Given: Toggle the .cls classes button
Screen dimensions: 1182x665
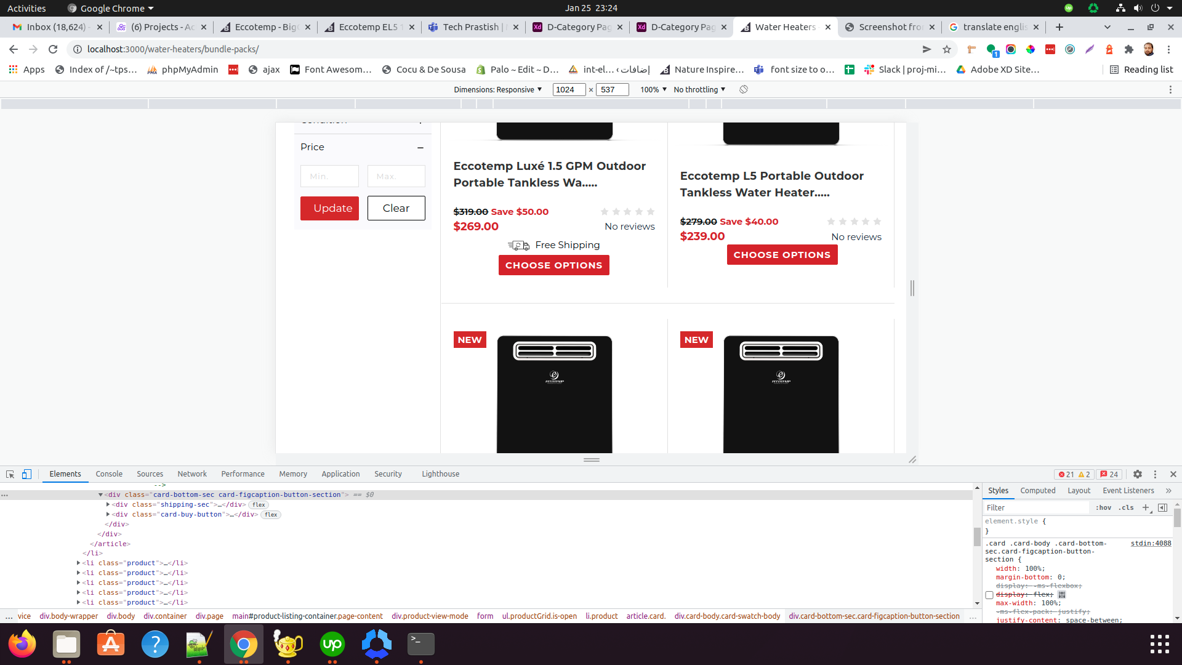Looking at the screenshot, I should pos(1127,508).
